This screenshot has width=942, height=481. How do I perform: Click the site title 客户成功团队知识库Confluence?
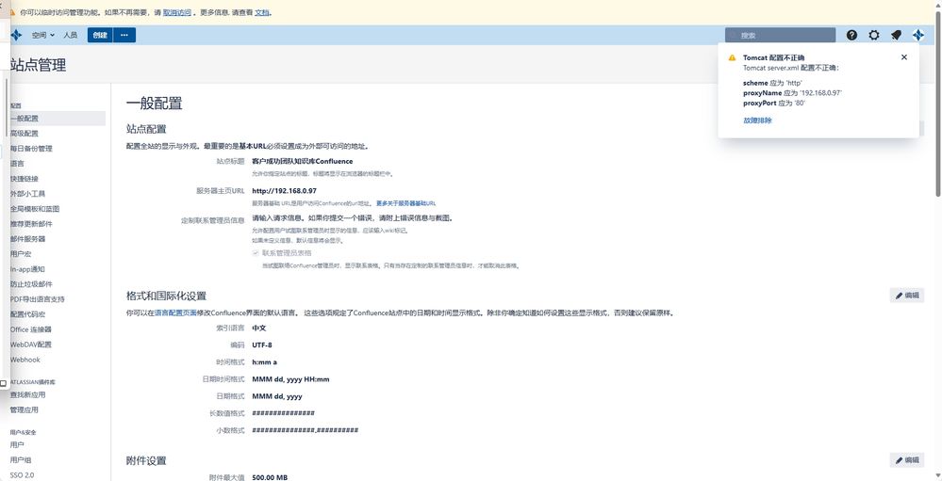point(302,161)
